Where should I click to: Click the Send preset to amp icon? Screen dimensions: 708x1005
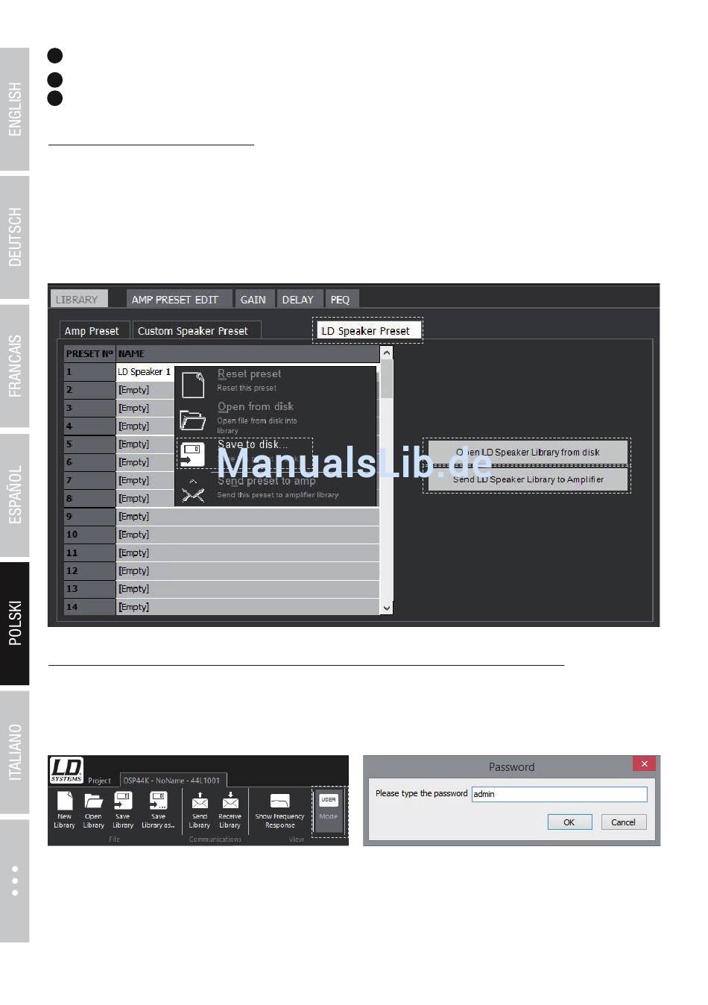193,491
